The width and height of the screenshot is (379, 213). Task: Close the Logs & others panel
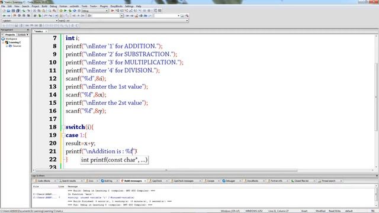click(377, 176)
